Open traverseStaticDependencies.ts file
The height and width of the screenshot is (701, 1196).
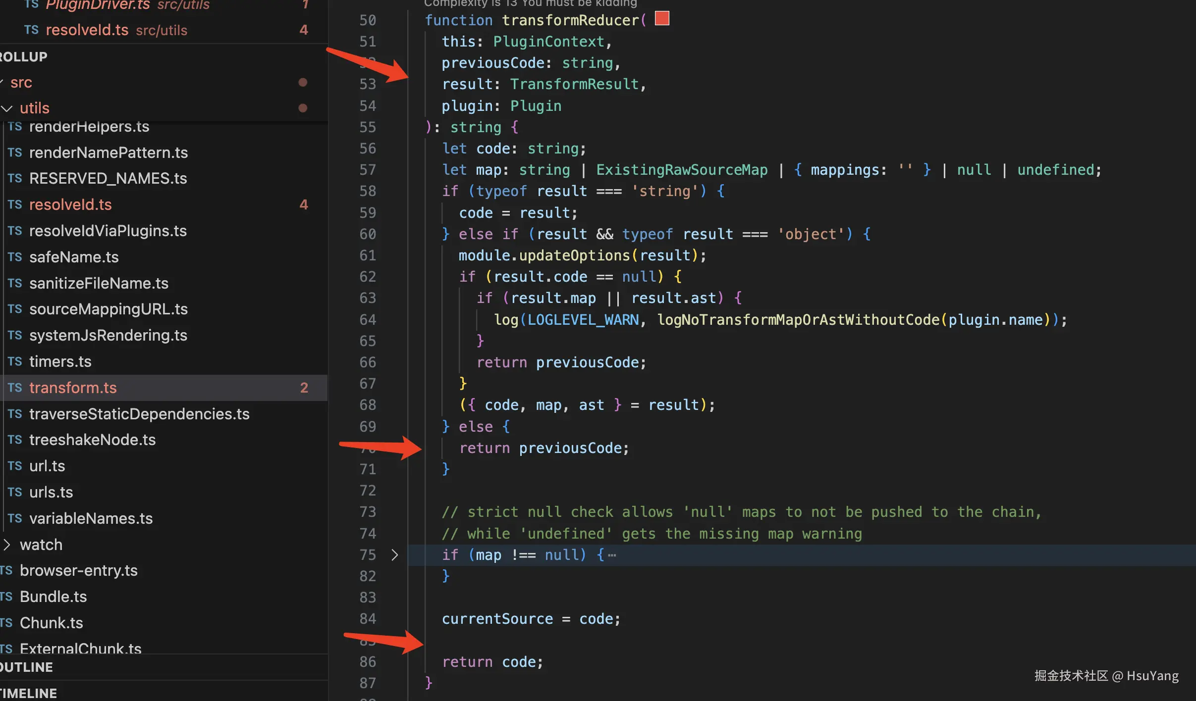(139, 414)
